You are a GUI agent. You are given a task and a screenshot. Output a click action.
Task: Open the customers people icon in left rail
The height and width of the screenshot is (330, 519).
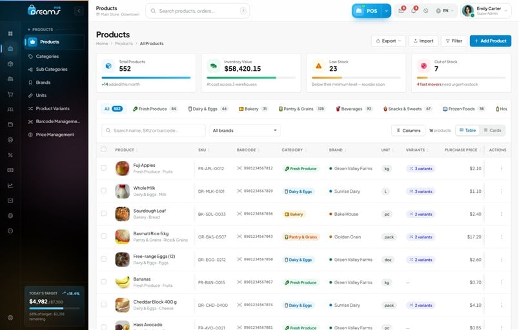(10, 110)
